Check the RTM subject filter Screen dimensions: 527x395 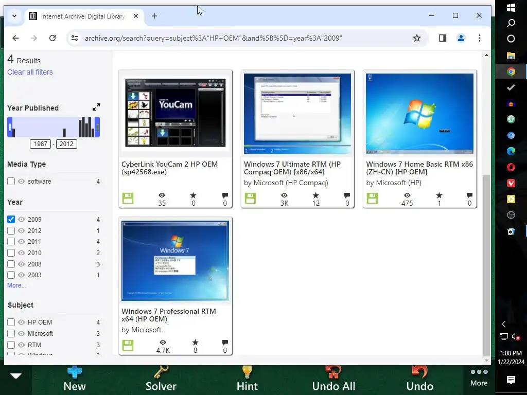pos(11,345)
